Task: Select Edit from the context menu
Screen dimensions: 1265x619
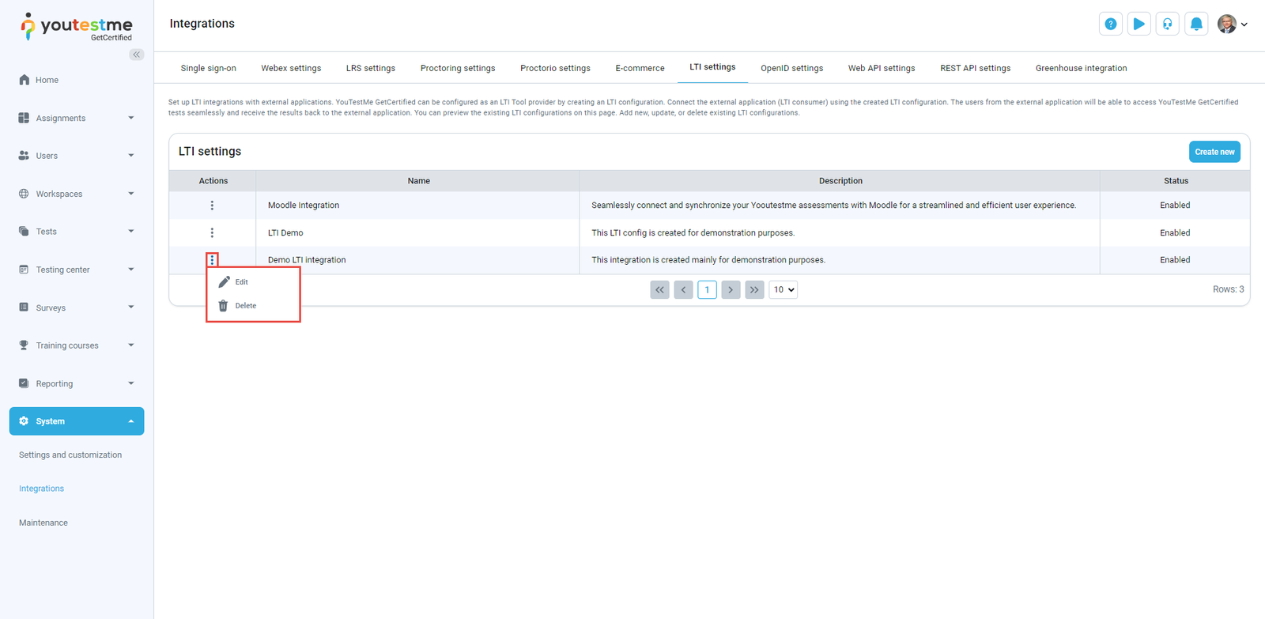Action: coord(241,282)
